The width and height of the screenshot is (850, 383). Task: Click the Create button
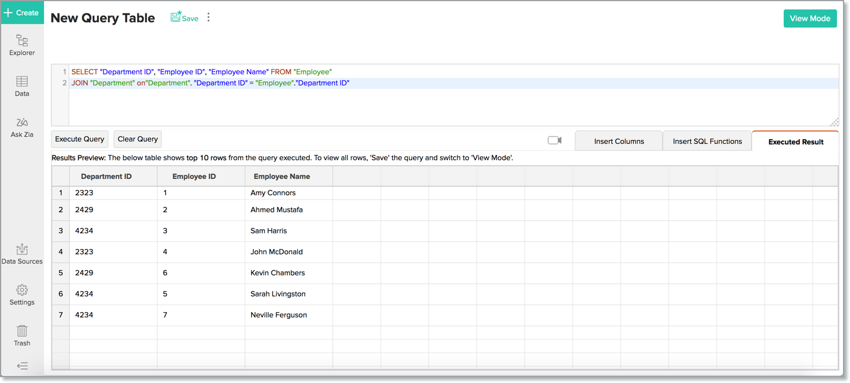[22, 12]
